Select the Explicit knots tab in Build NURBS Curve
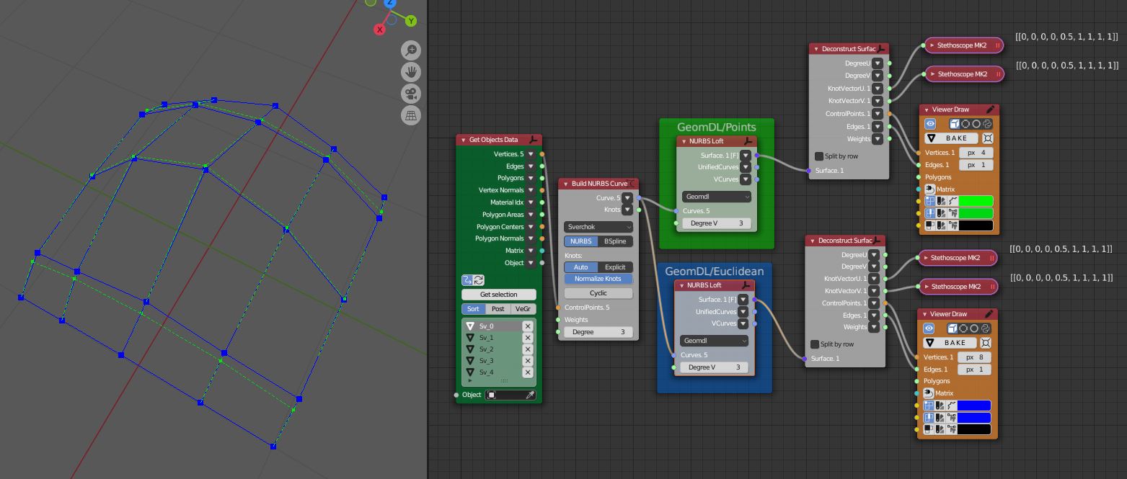 pos(616,267)
